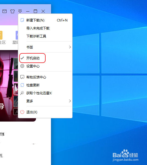Screen dimensions: 147x165
Task: Expand the 书签 submenu arrow
Action: 70,47
